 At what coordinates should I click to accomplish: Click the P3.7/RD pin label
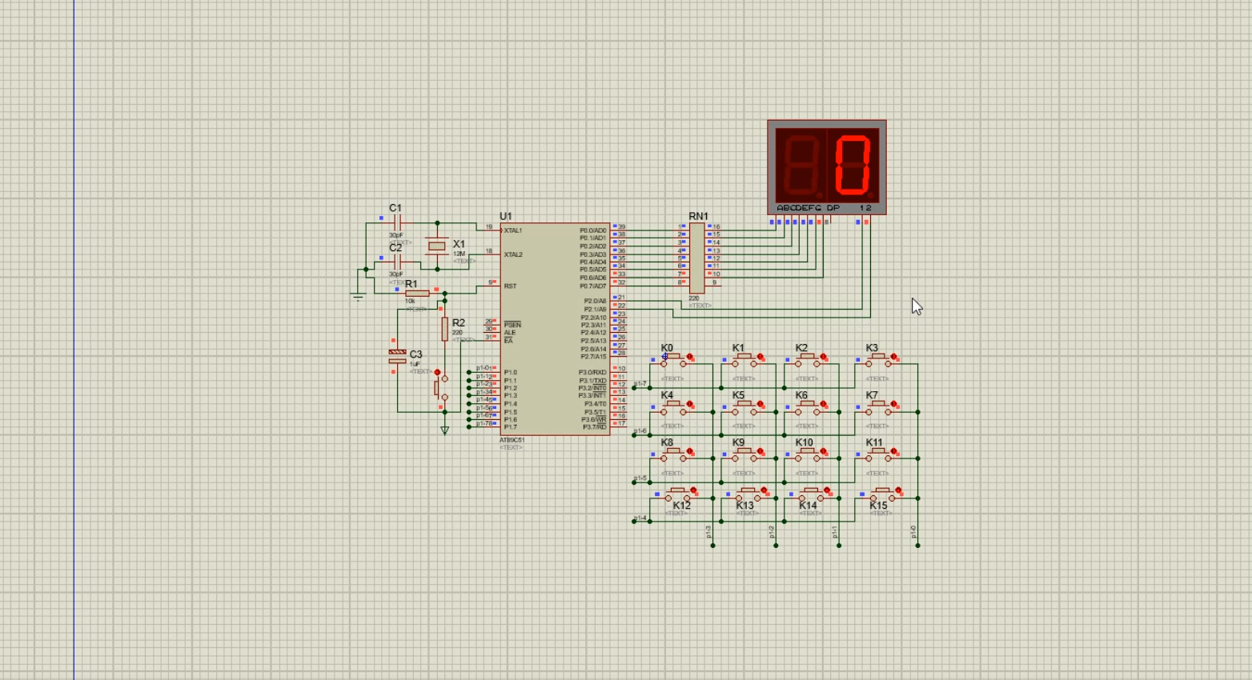[594, 427]
